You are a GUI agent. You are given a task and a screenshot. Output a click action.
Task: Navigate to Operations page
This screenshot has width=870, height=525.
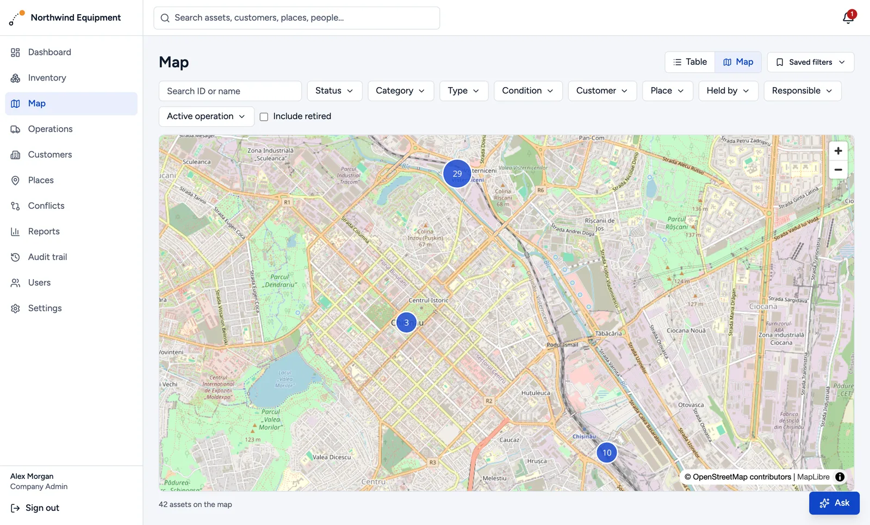pyautogui.click(x=71, y=129)
